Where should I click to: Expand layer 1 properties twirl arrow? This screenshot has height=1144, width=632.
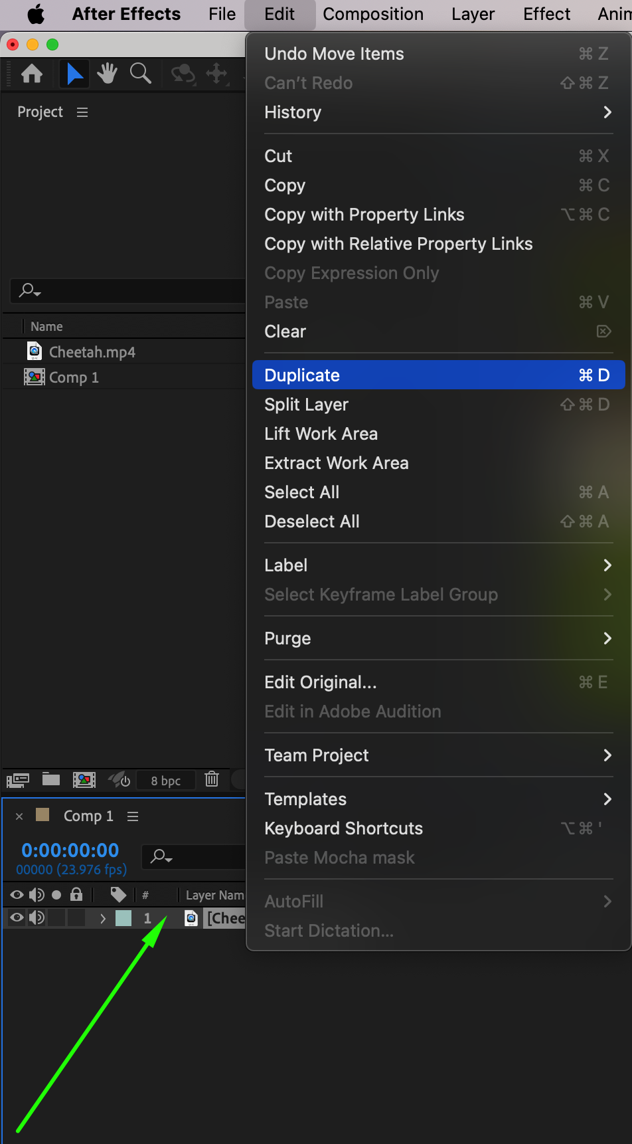click(103, 918)
